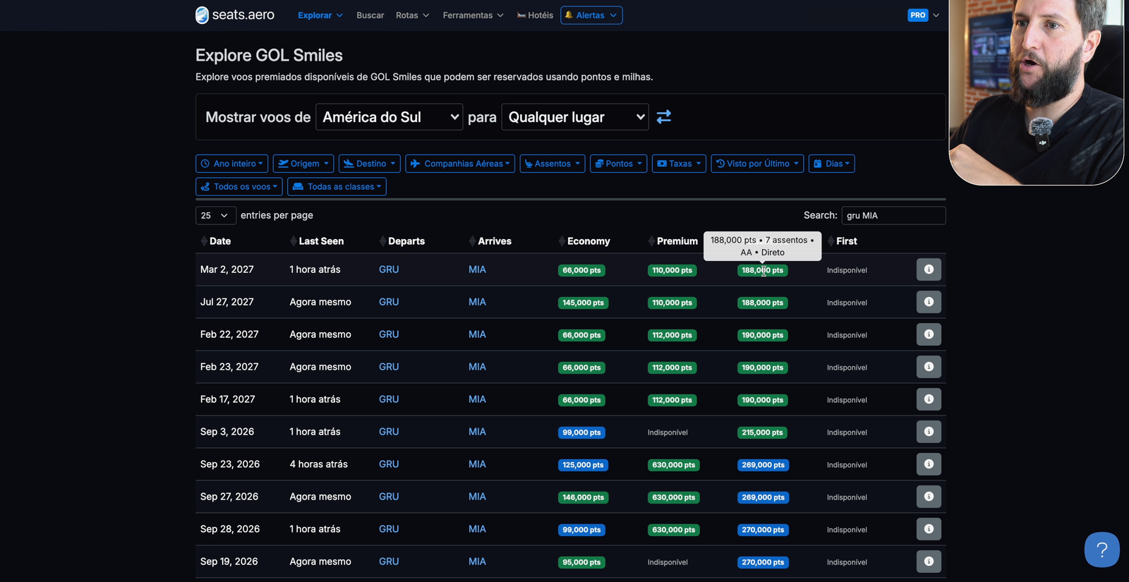
Task: Open the América do Sul origin dropdown
Action: click(390, 117)
